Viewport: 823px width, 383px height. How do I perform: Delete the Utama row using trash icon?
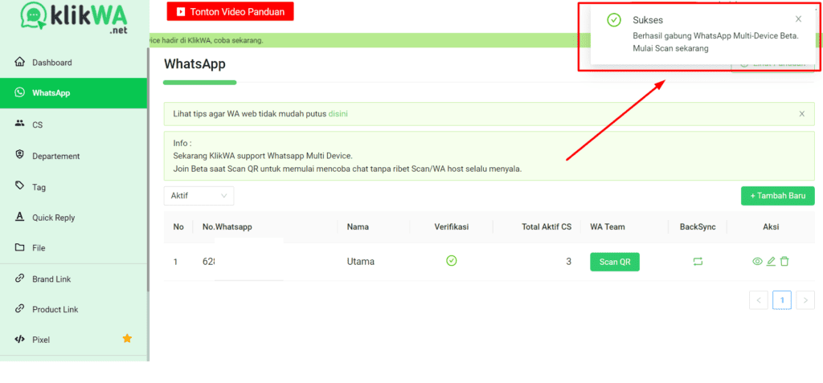784,262
